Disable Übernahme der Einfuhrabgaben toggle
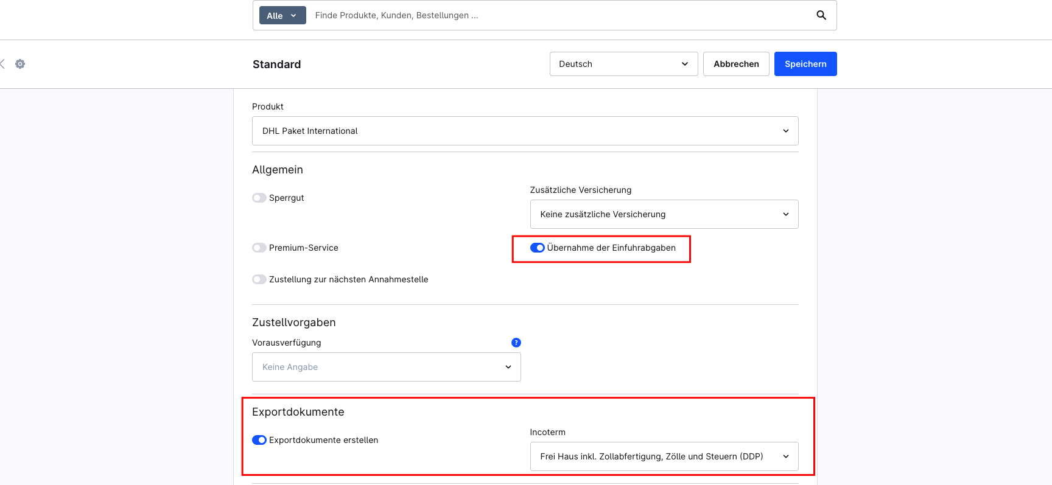 [x=537, y=248]
